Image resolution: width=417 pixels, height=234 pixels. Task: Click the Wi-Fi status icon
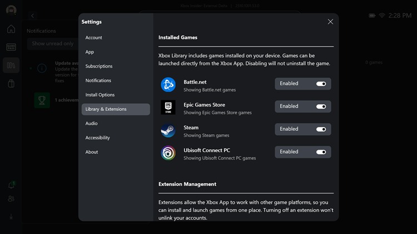[382, 16]
